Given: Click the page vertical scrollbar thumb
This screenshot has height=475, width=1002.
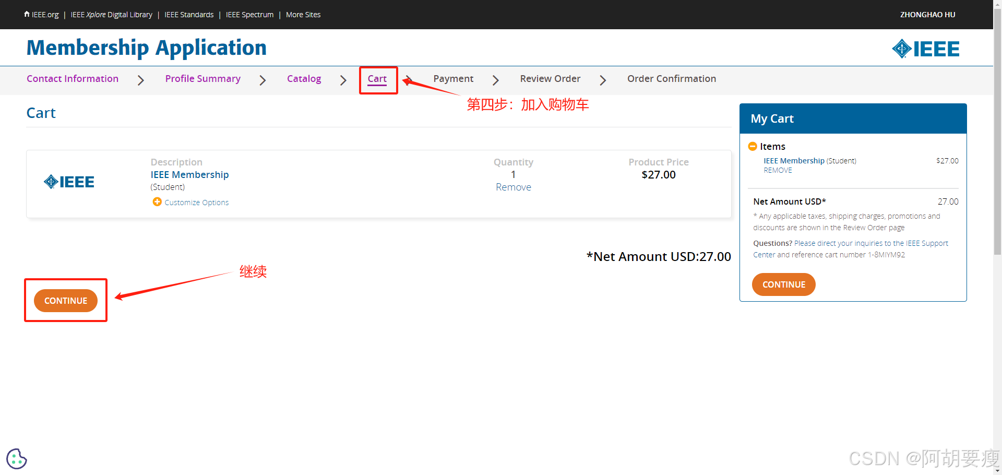Looking at the screenshot, I should [x=997, y=131].
